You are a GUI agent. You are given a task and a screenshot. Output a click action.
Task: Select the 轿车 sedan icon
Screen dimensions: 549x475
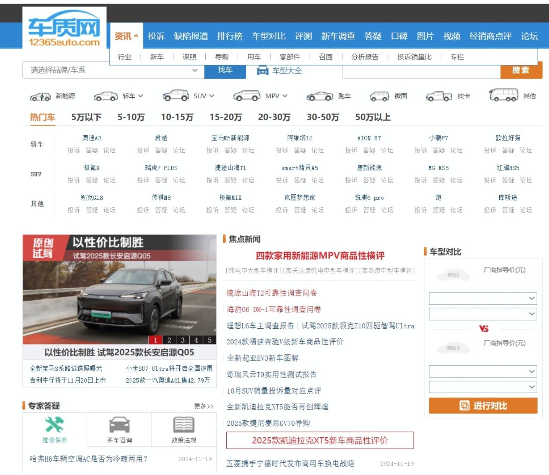point(106,96)
